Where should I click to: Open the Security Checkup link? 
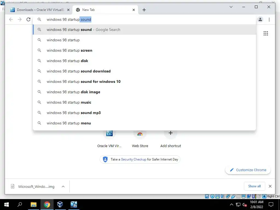coord(133,159)
